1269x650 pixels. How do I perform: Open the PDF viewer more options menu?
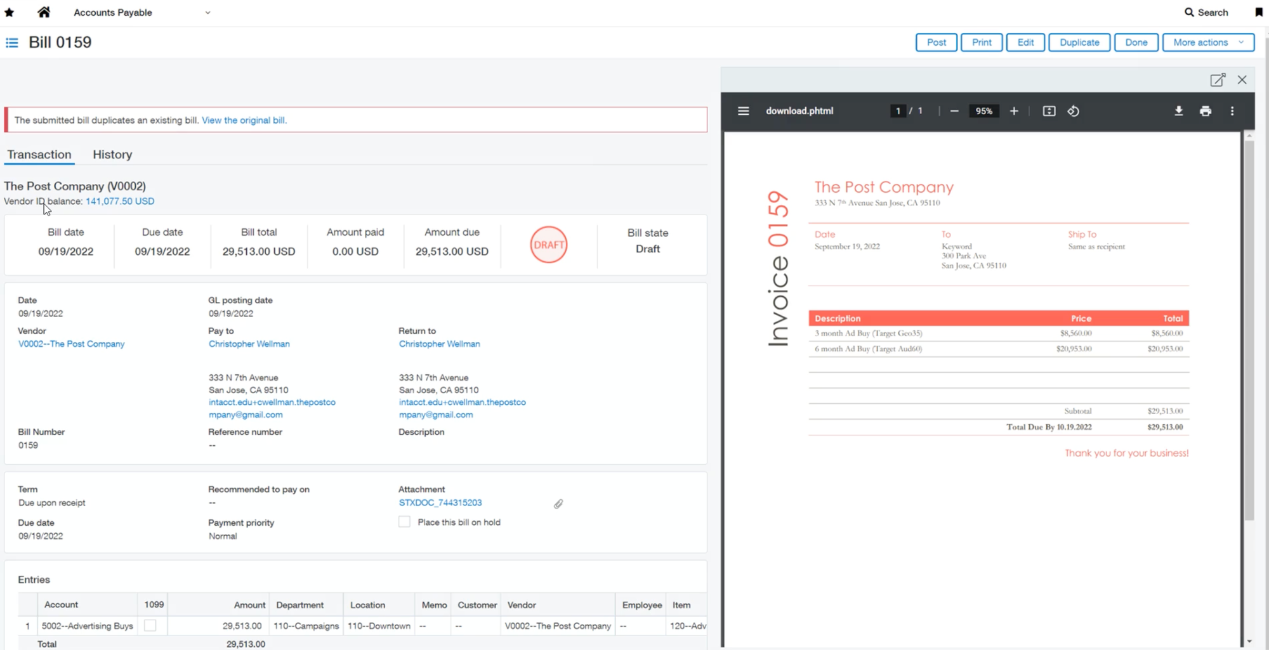click(x=1232, y=111)
